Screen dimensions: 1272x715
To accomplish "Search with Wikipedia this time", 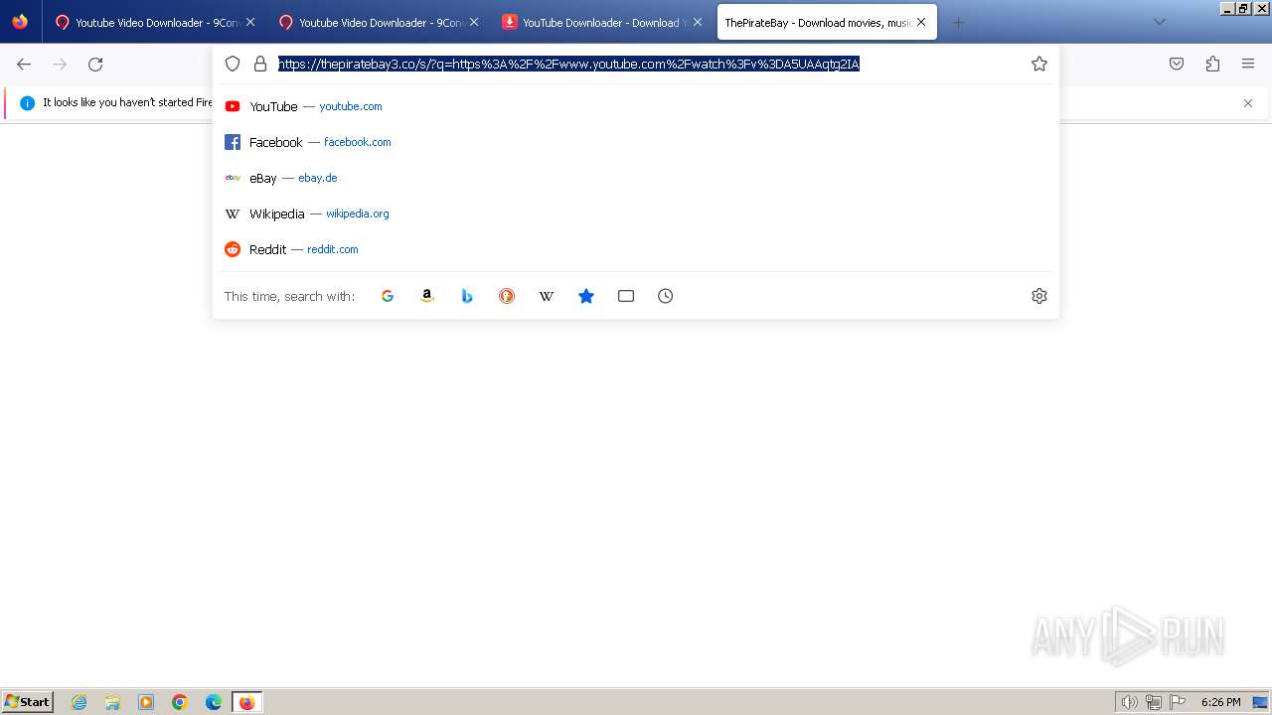I will (x=547, y=296).
